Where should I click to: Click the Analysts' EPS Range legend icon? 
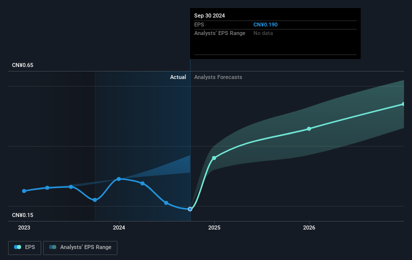pos(53,247)
